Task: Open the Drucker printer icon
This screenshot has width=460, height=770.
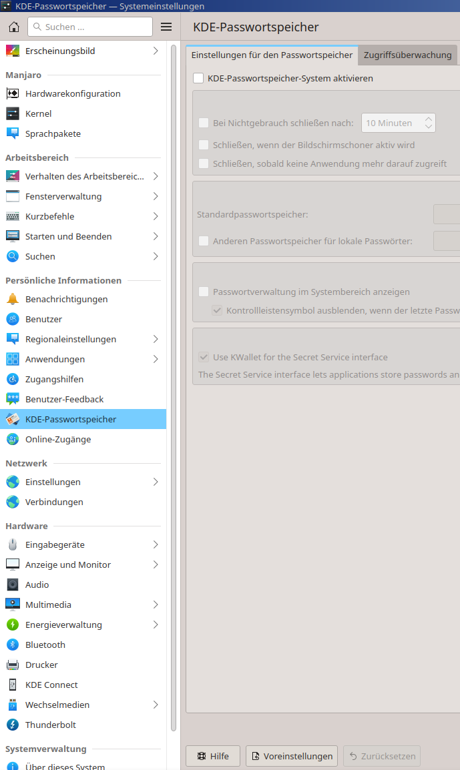Action: click(13, 665)
